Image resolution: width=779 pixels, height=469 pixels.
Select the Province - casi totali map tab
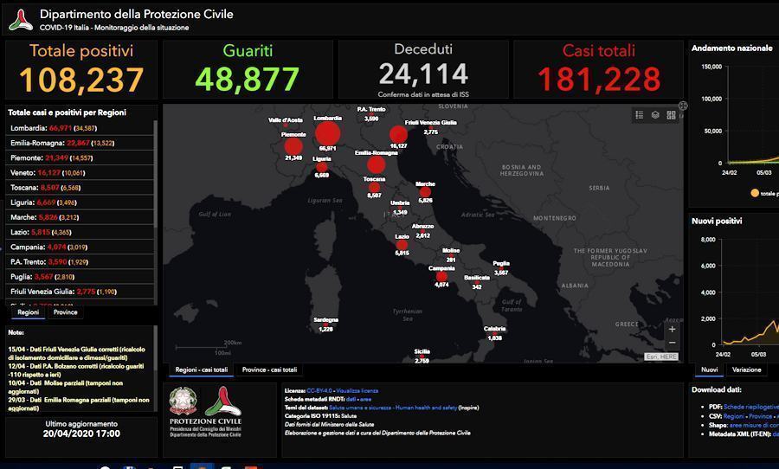point(269,369)
